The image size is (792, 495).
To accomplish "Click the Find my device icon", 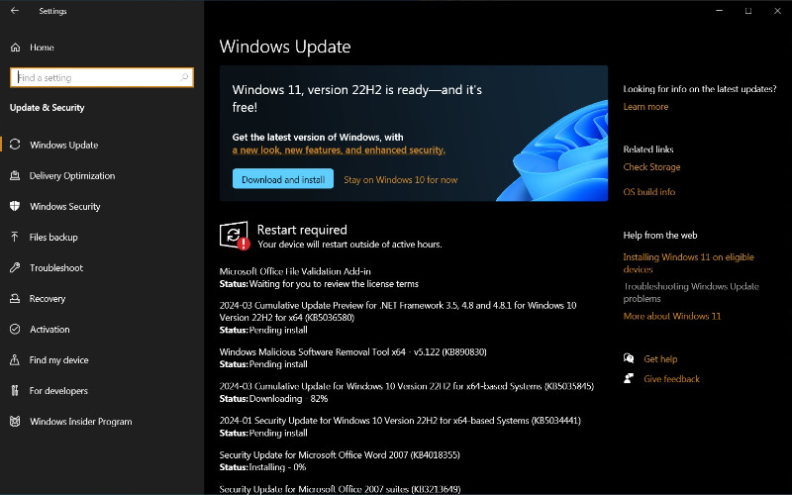I will pyautogui.click(x=15, y=360).
